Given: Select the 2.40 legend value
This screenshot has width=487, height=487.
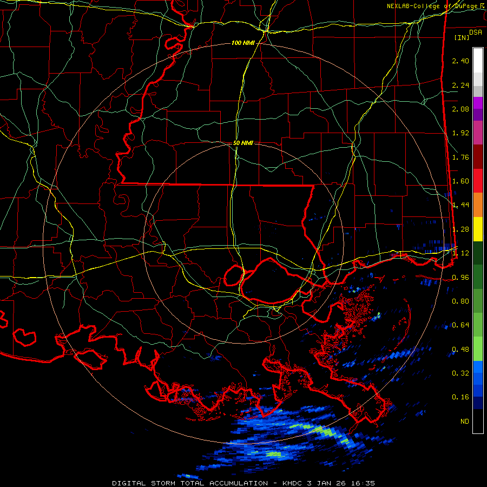Looking at the screenshot, I should 460,61.
